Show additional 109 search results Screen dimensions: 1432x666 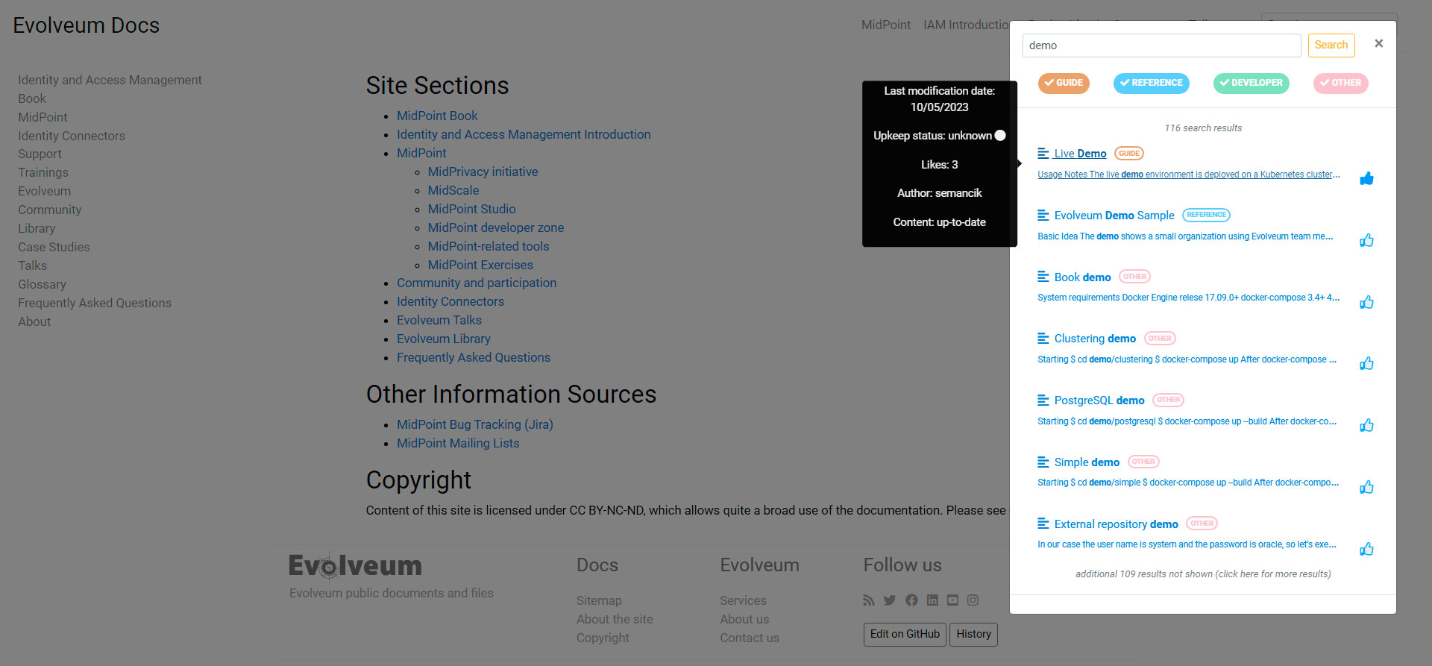click(x=1203, y=574)
